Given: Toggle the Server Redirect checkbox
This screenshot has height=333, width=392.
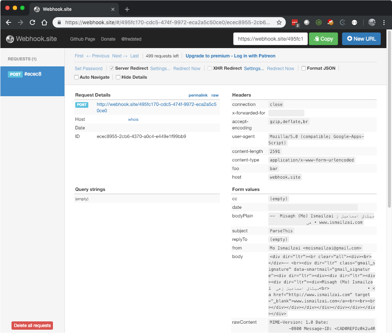Looking at the screenshot, I should coord(112,68).
